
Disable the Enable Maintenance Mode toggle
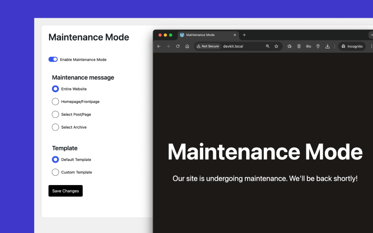[x=53, y=60]
